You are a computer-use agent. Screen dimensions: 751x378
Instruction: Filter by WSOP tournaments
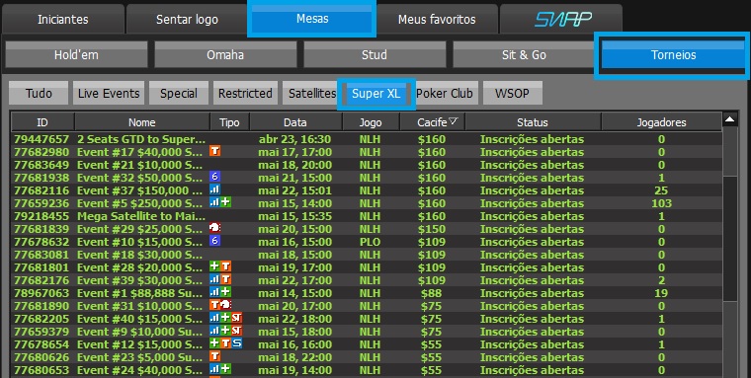512,93
